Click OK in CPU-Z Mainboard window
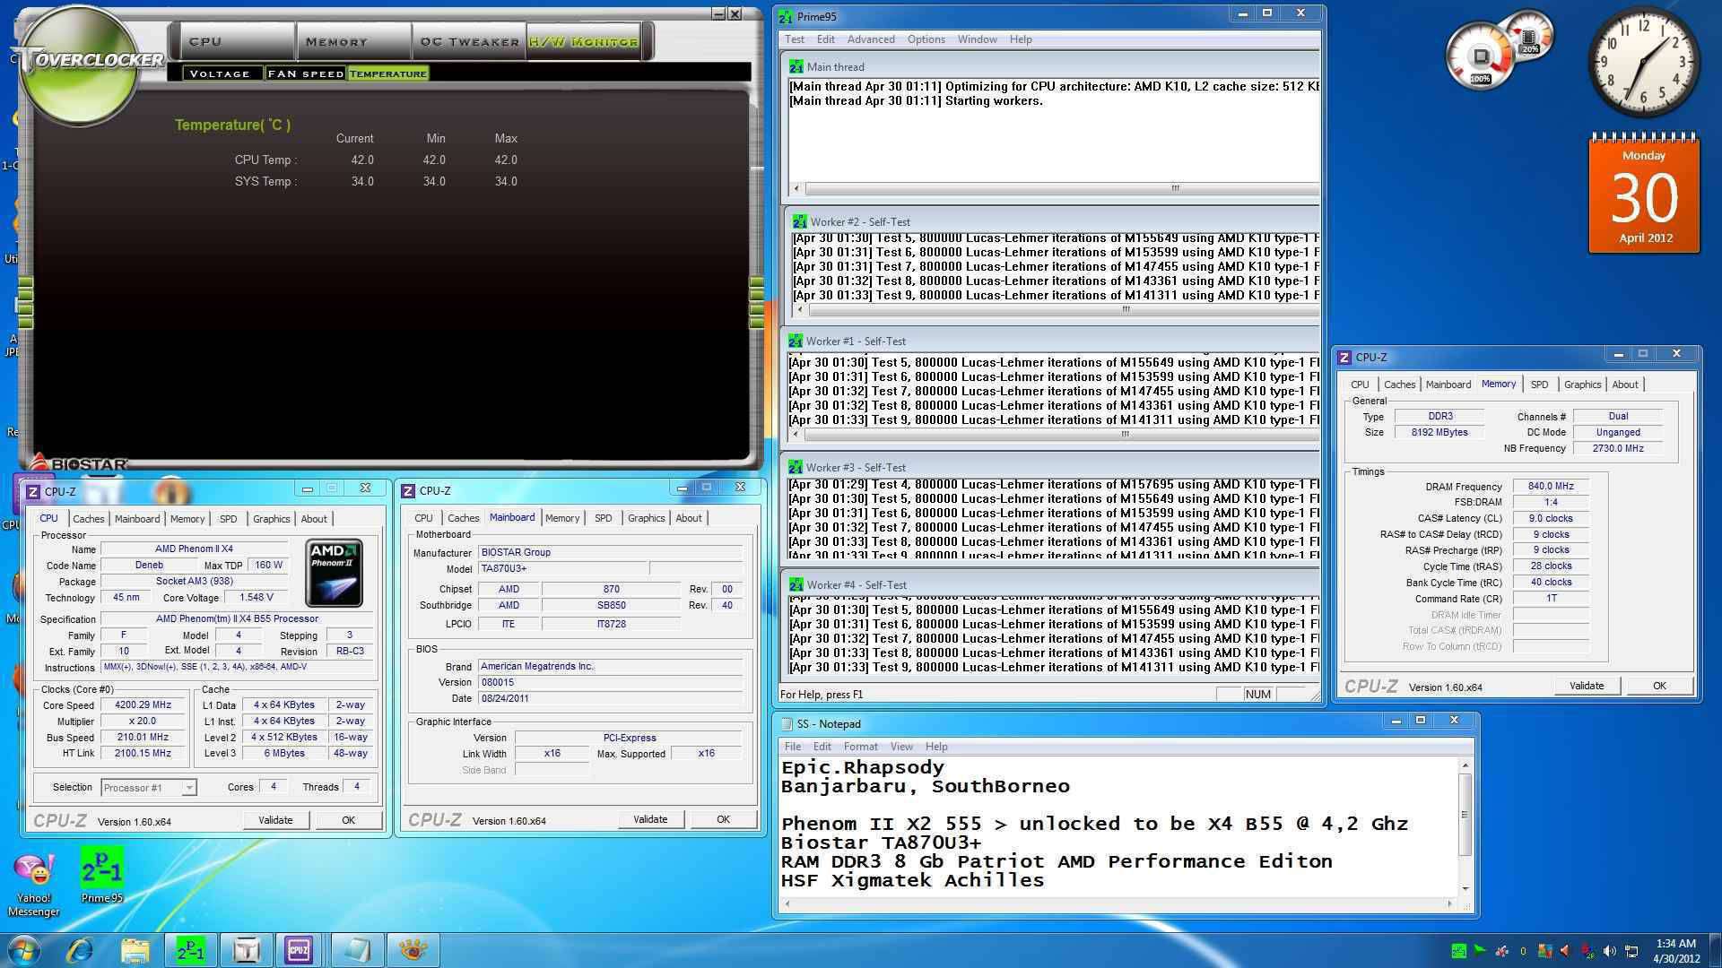Screen dimensions: 1722x968 pyautogui.click(x=723, y=819)
